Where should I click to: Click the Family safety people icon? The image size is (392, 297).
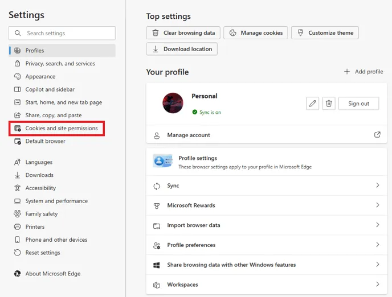point(17,213)
